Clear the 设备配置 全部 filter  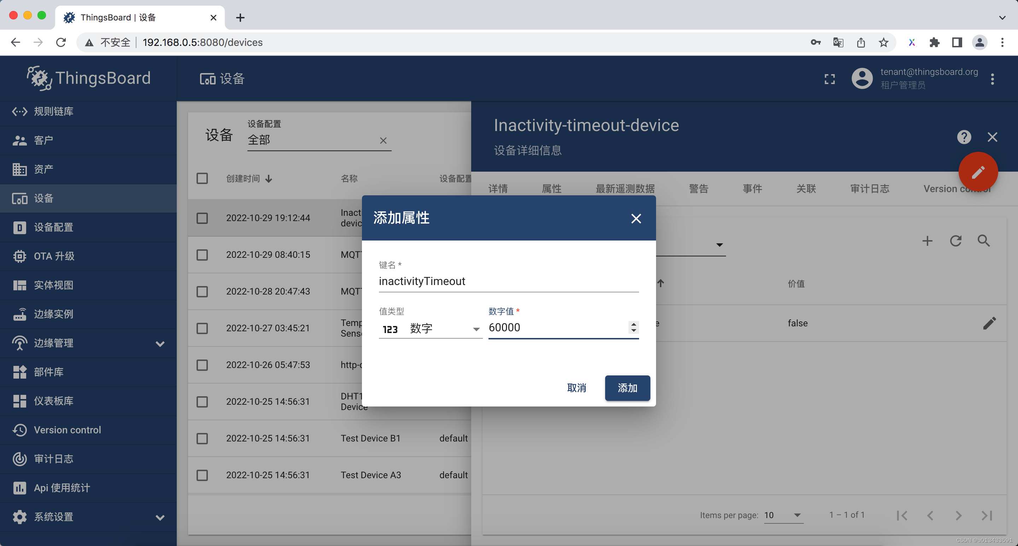point(383,141)
